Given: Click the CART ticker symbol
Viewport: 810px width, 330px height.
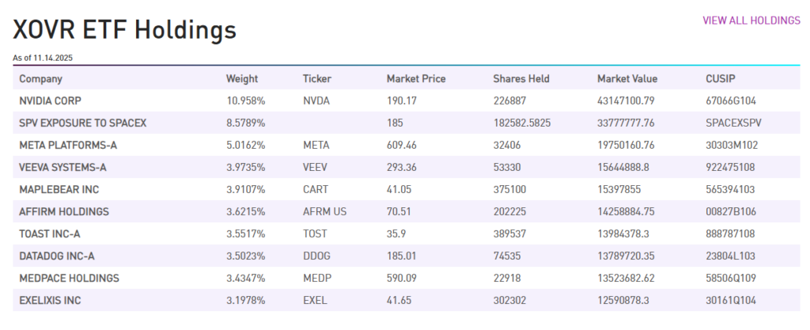Looking at the screenshot, I should pos(316,190).
